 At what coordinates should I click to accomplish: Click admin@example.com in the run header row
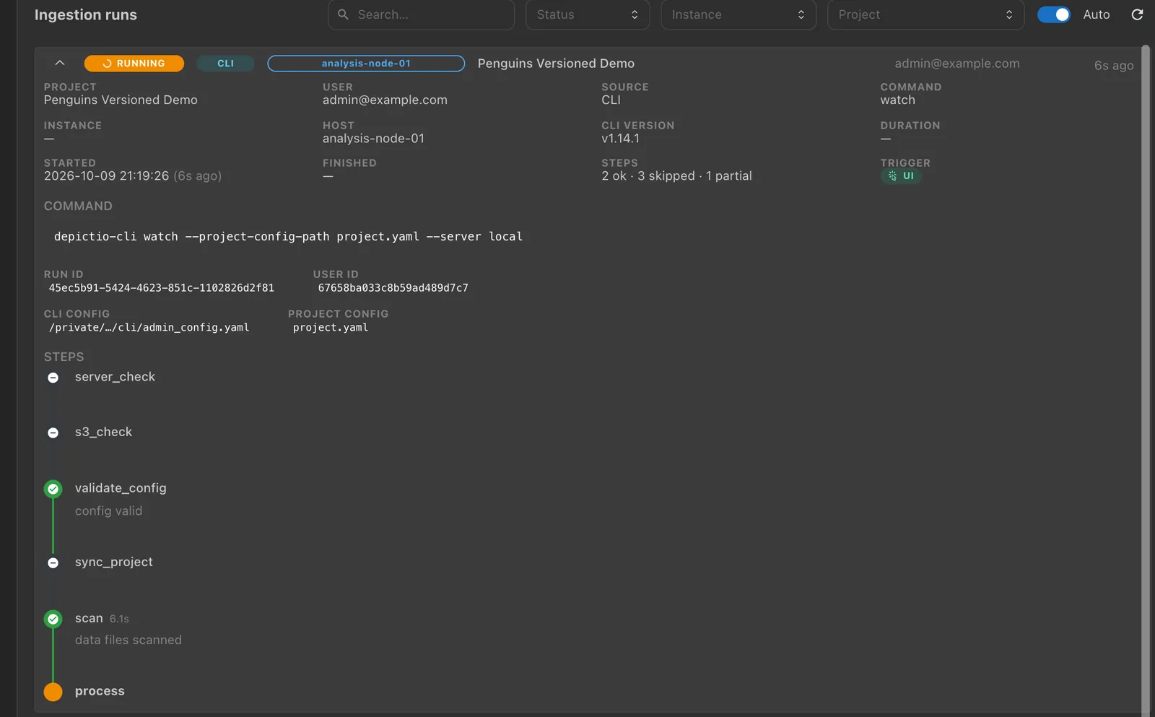point(957,64)
